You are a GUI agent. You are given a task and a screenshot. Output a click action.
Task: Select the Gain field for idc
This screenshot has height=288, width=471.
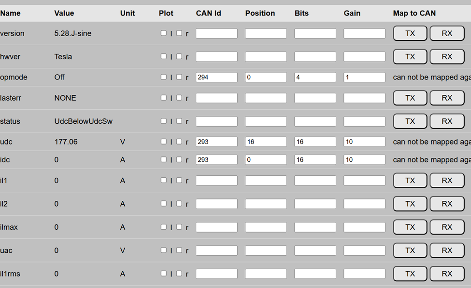point(364,159)
